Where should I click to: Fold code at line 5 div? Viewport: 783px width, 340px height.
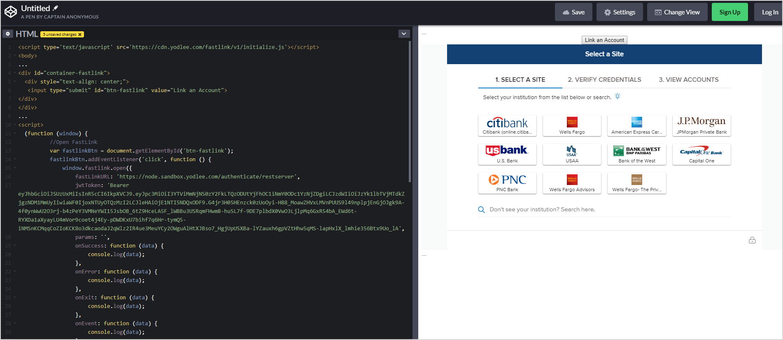(x=15, y=81)
